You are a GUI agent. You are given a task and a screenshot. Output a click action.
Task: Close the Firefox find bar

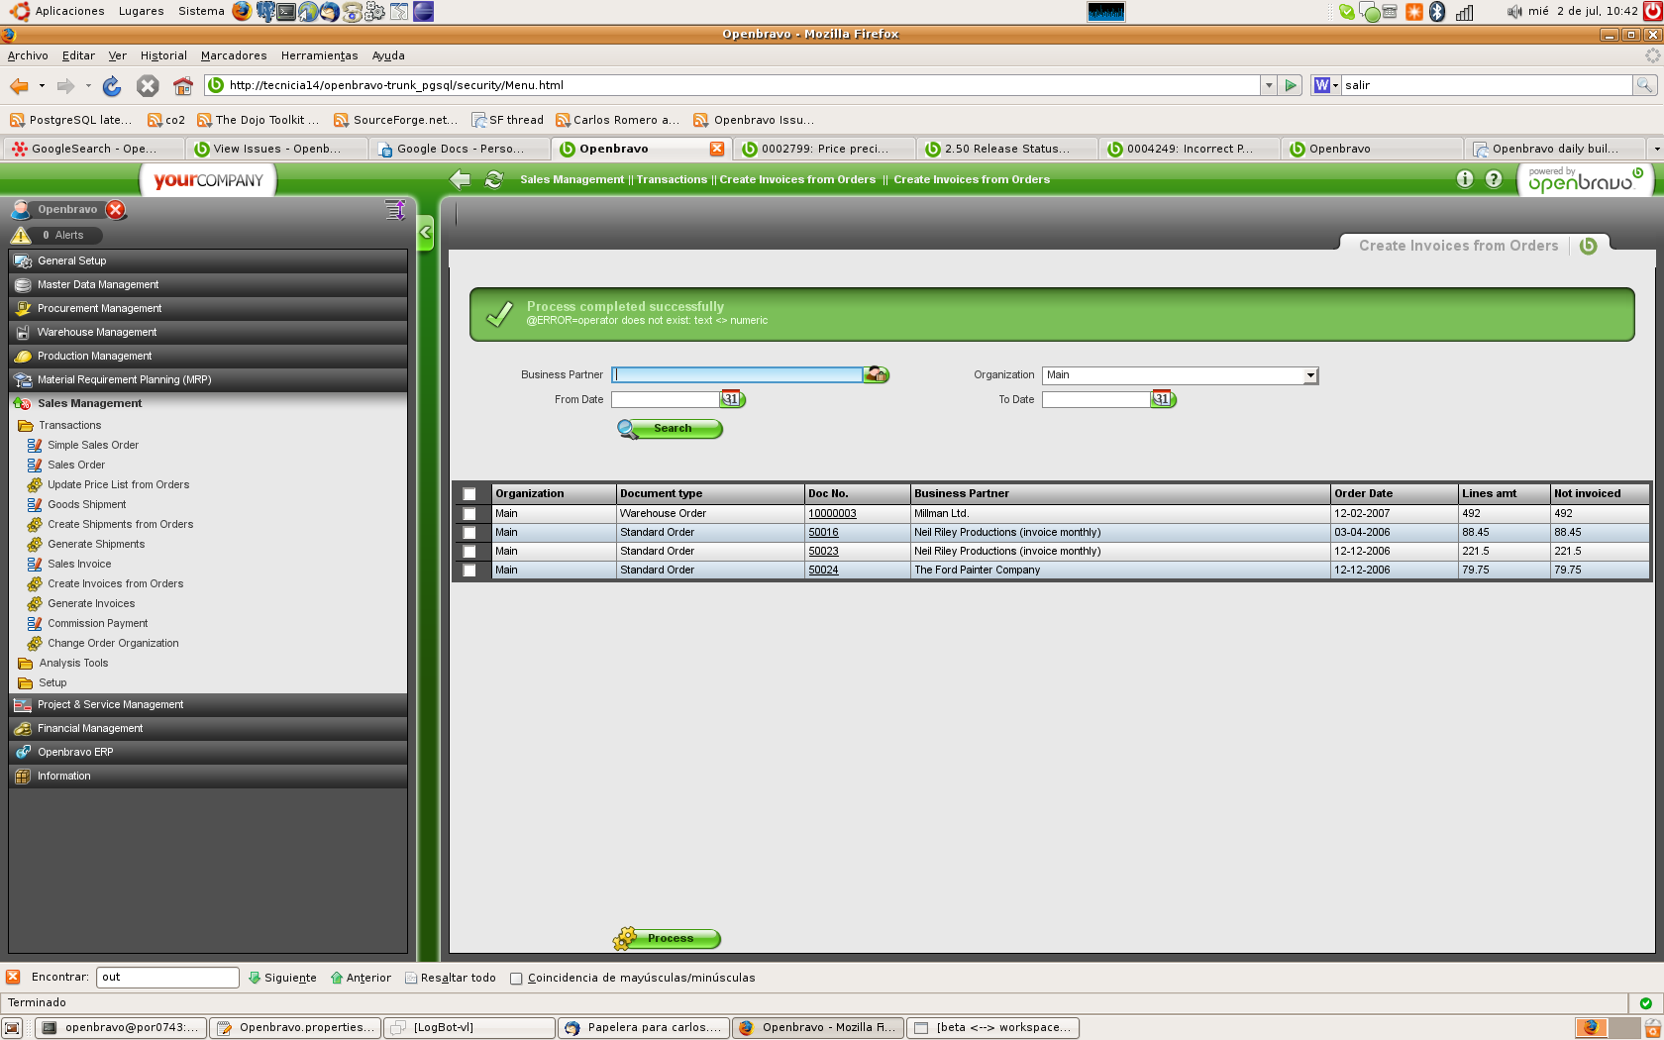pos(13,978)
